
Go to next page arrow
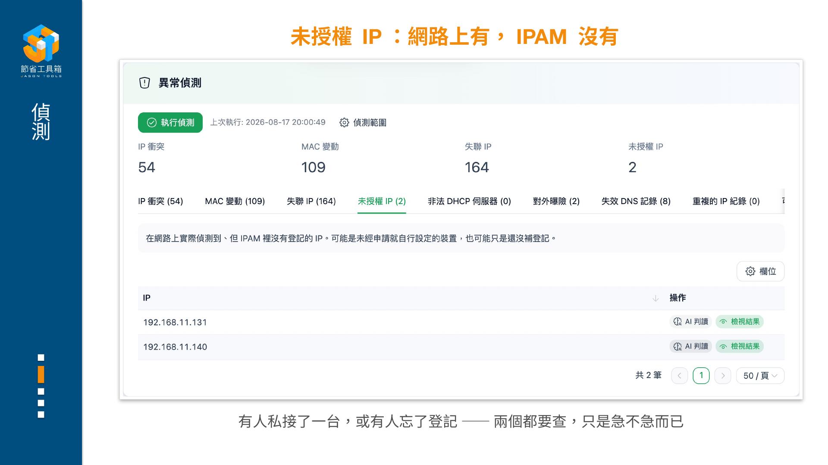723,375
